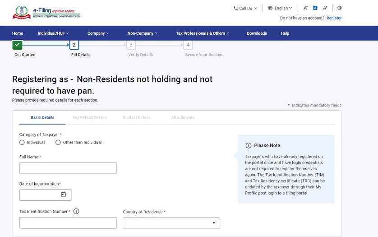
Task: Click completed Get Started step checkmark
Action: pos(17,45)
